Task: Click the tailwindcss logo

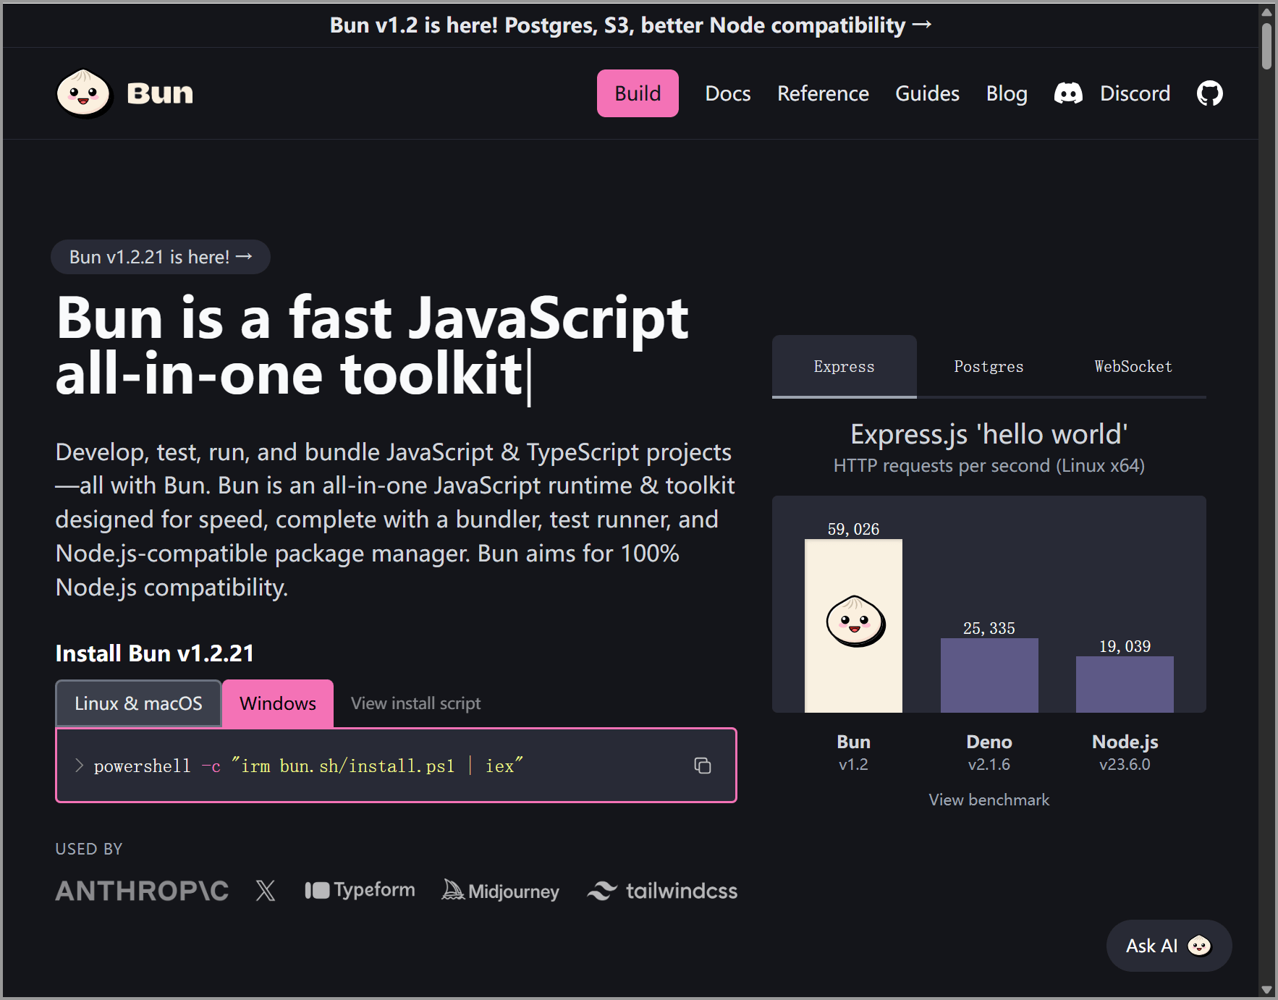Action: pos(662,891)
